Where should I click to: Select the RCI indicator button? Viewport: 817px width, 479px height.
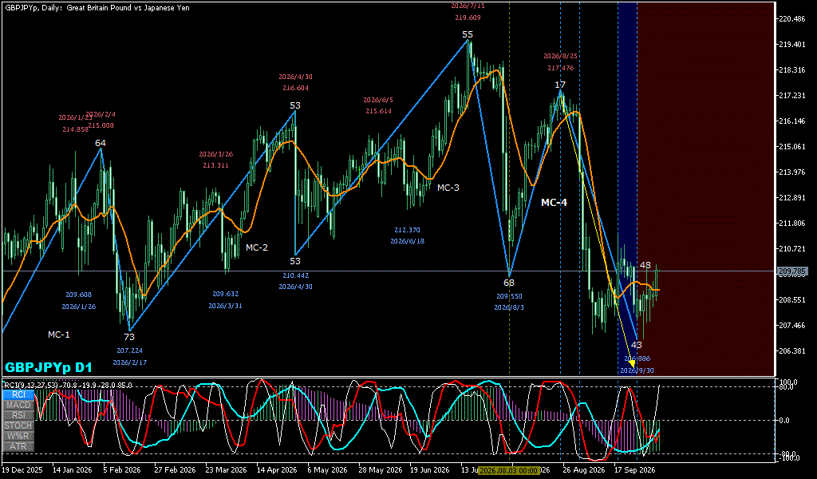18,394
